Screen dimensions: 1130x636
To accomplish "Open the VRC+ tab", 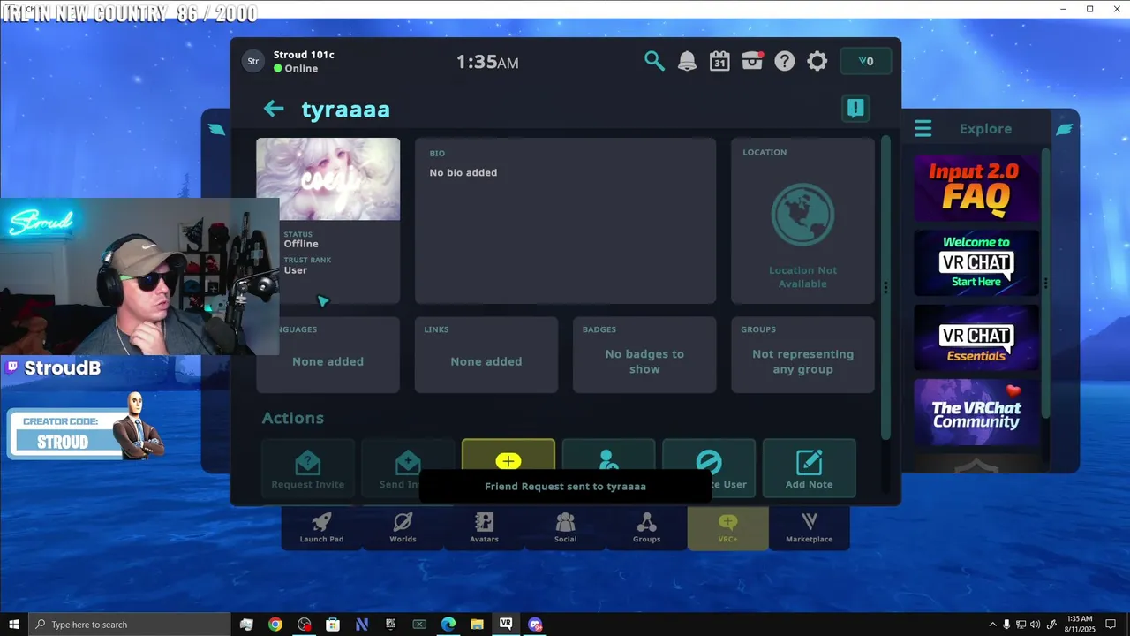I will pos(727,527).
